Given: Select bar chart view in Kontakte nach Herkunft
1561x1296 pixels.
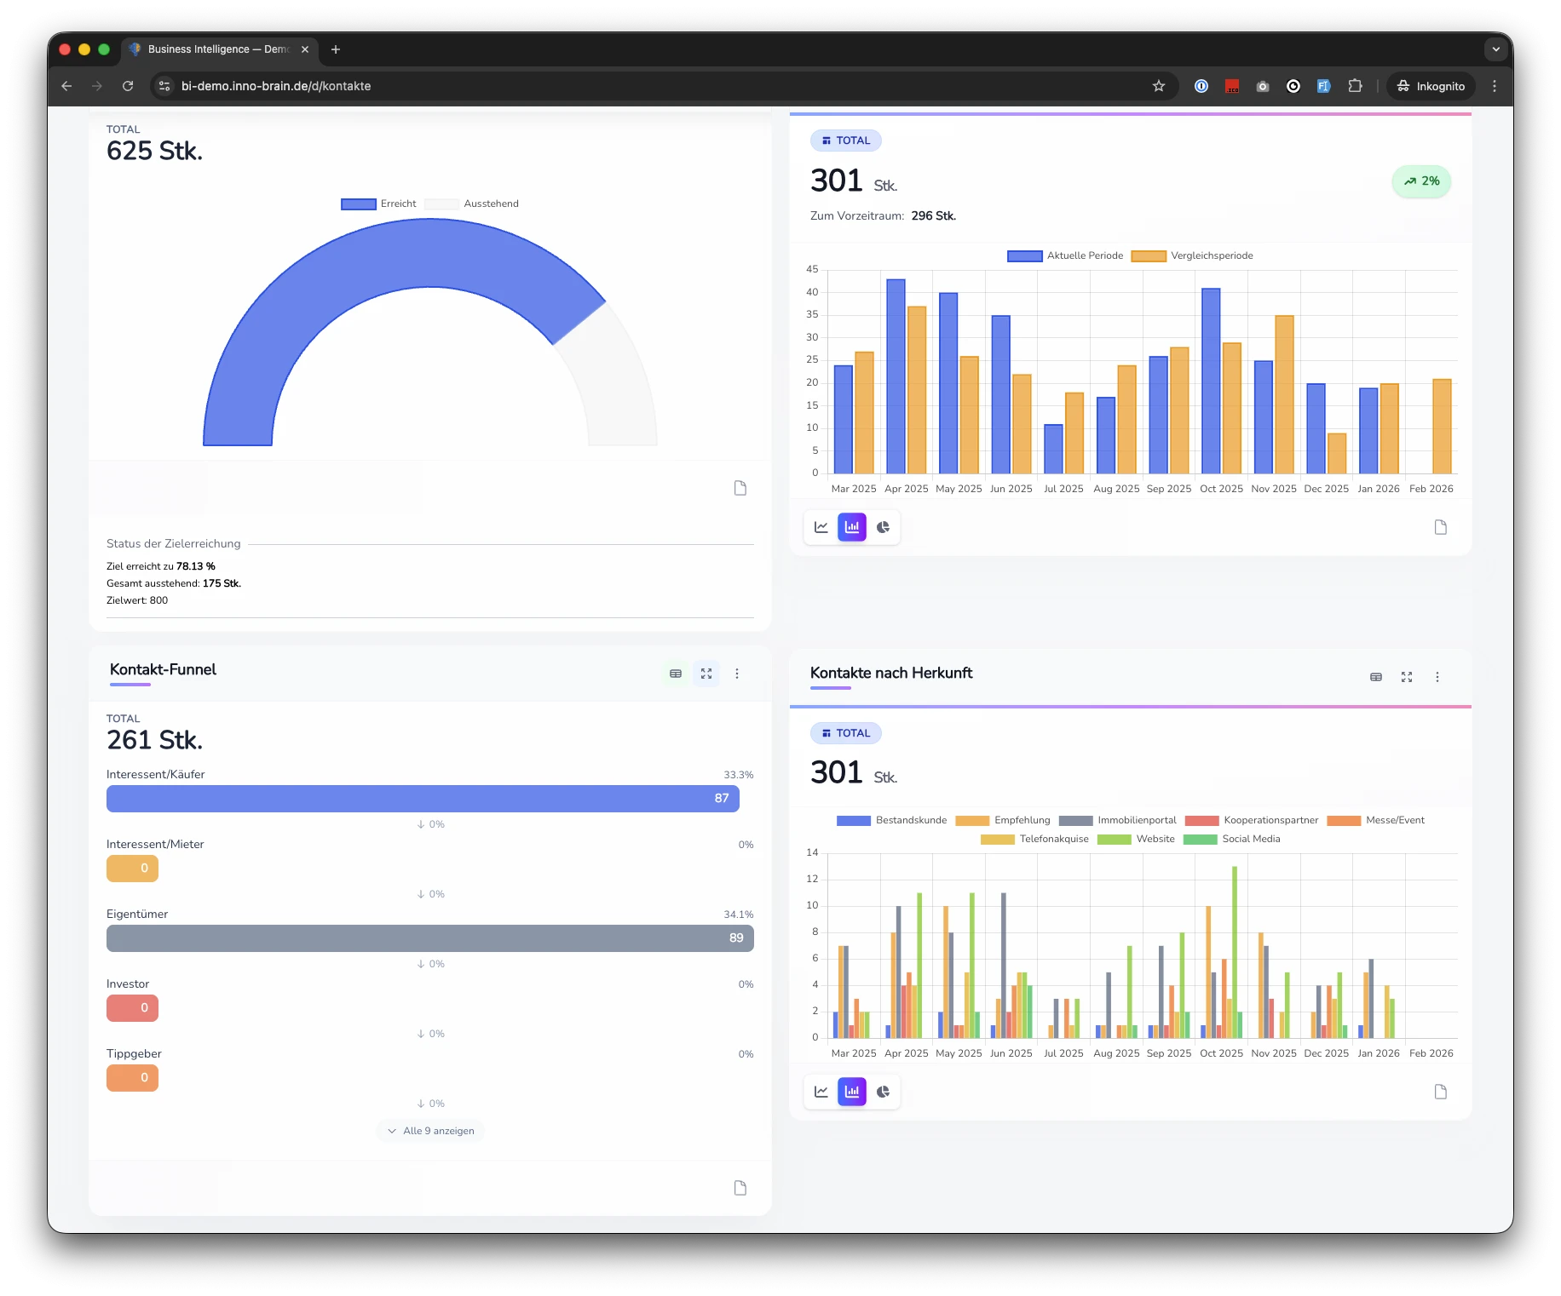Looking at the screenshot, I should tap(851, 1092).
